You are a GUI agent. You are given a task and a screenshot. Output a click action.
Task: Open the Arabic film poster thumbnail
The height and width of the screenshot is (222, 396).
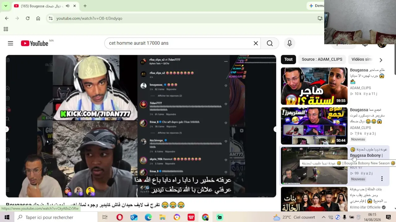(x=314, y=199)
